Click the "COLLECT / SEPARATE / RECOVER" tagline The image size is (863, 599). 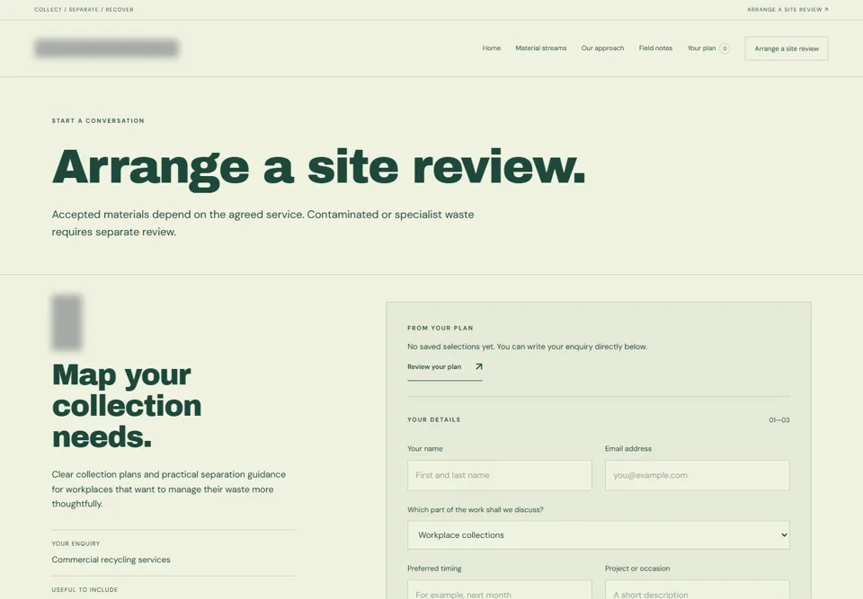[84, 9]
